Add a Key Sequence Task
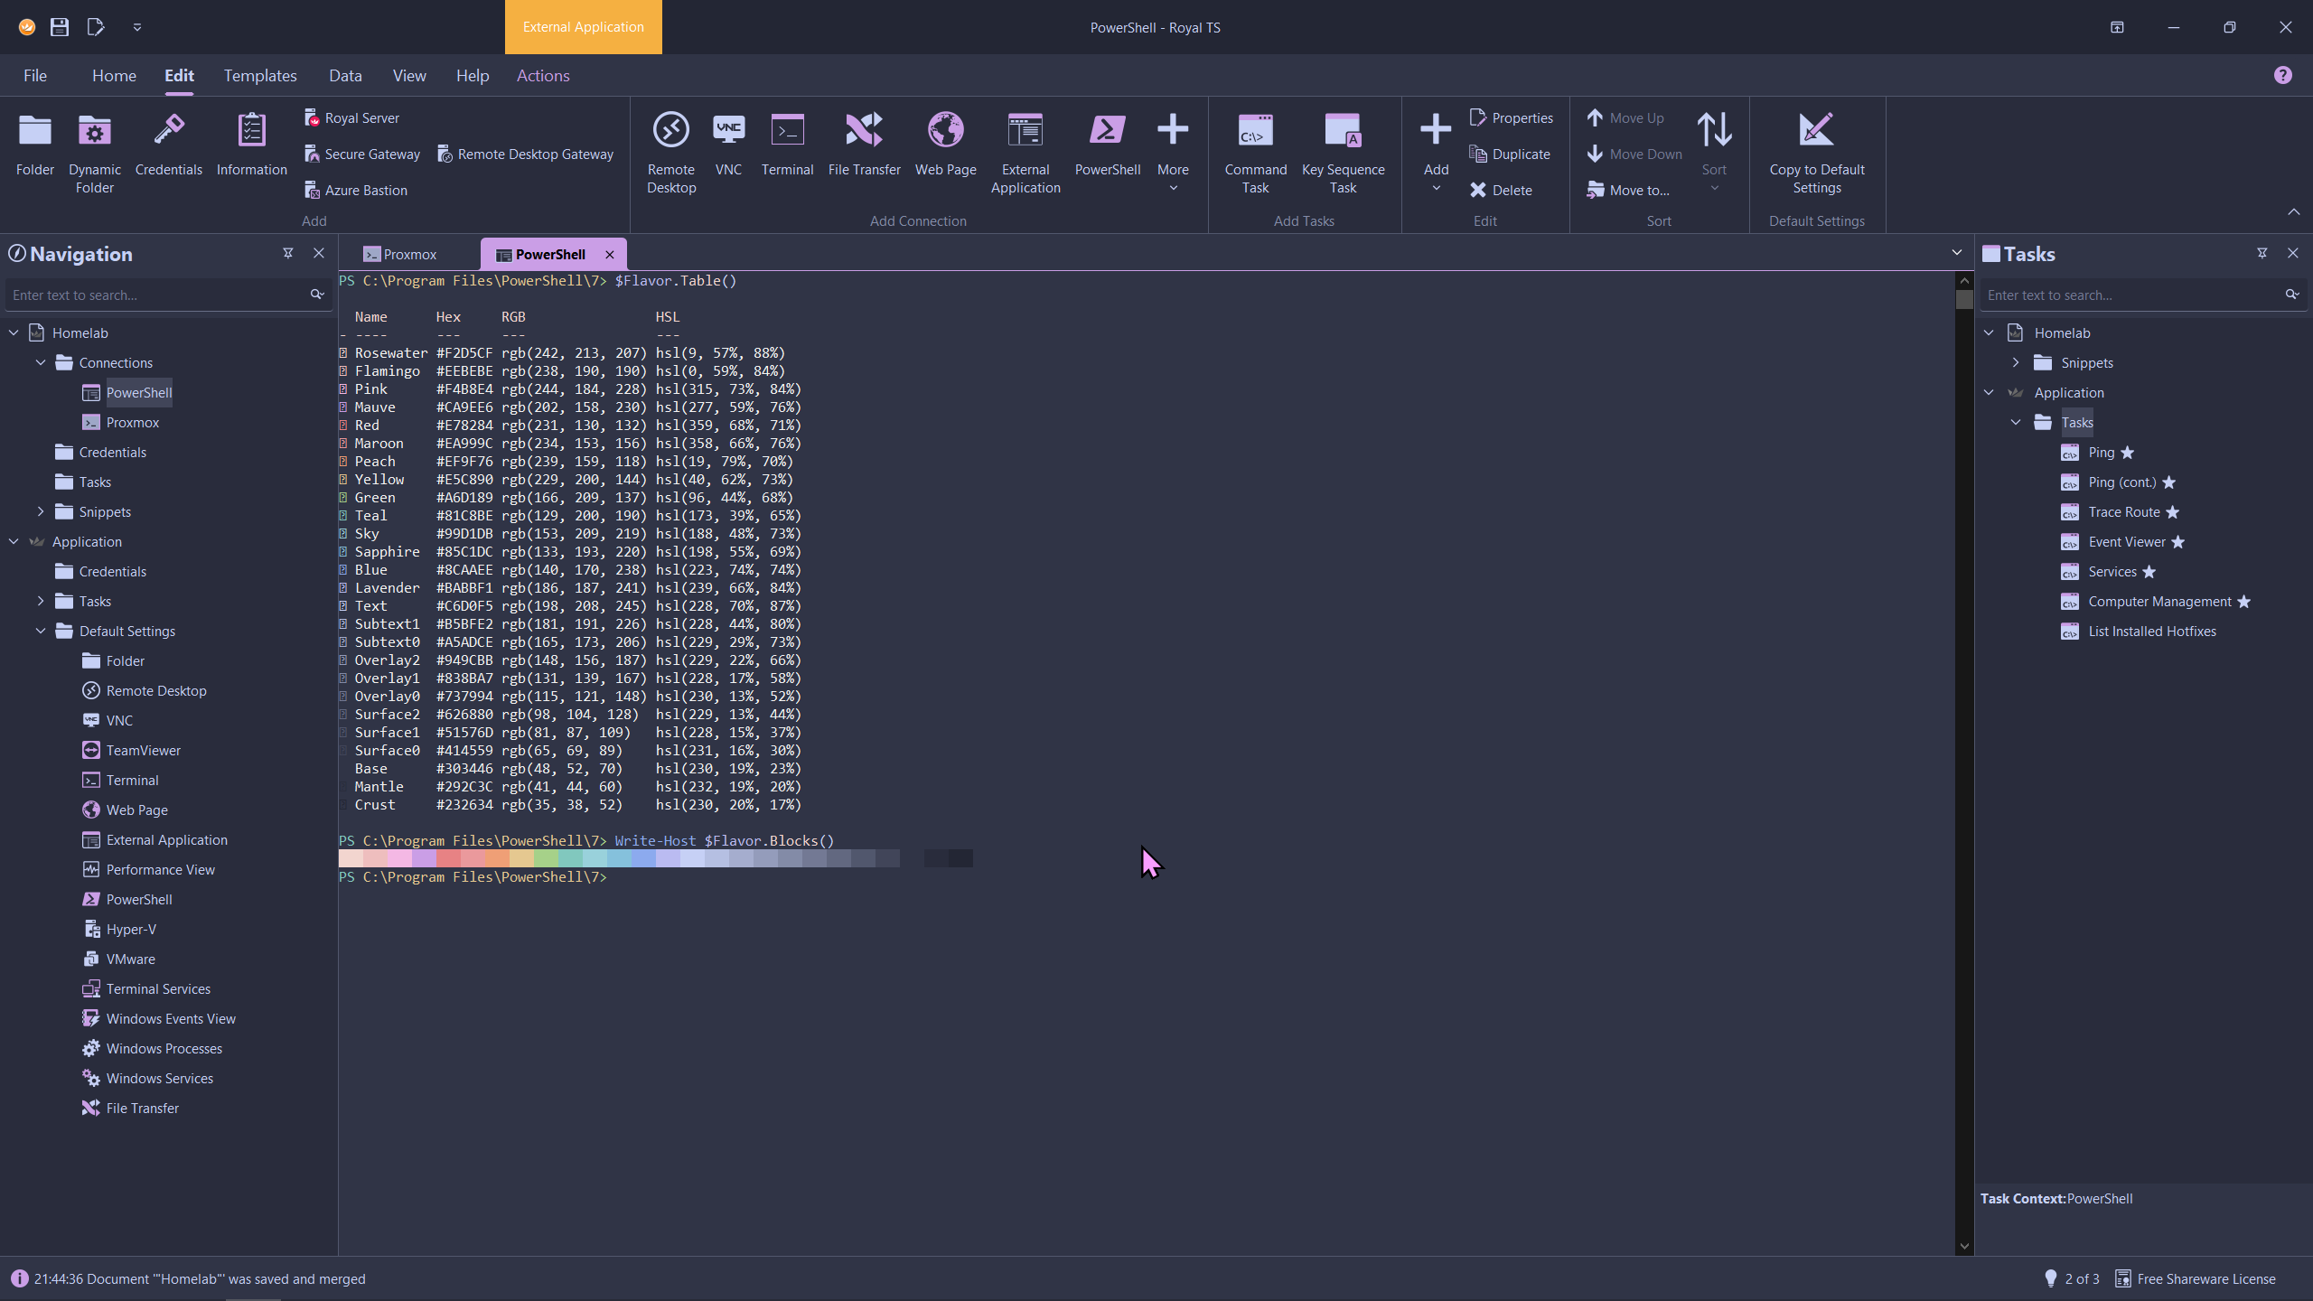2313x1301 pixels. click(1343, 151)
